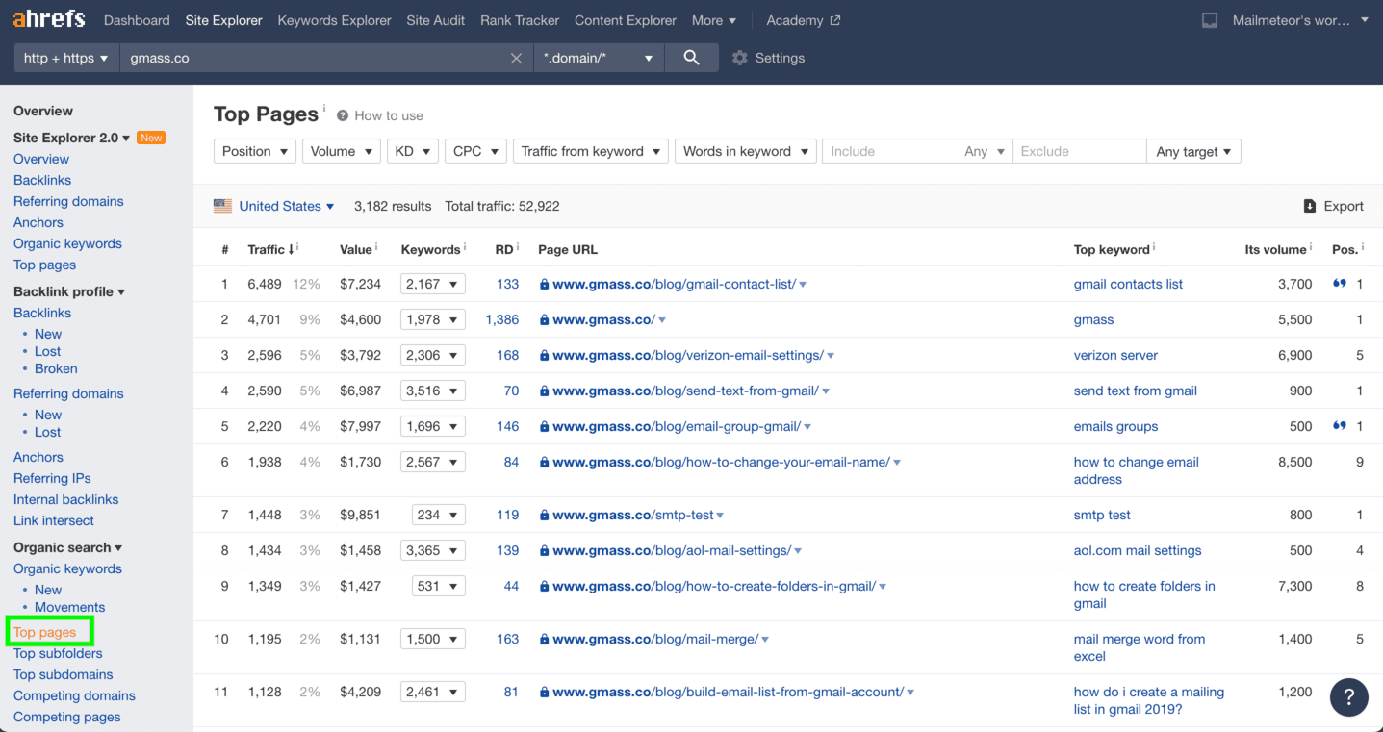The height and width of the screenshot is (732, 1383).
Task: Open Movements under Organic keywords
Action: [69, 607]
